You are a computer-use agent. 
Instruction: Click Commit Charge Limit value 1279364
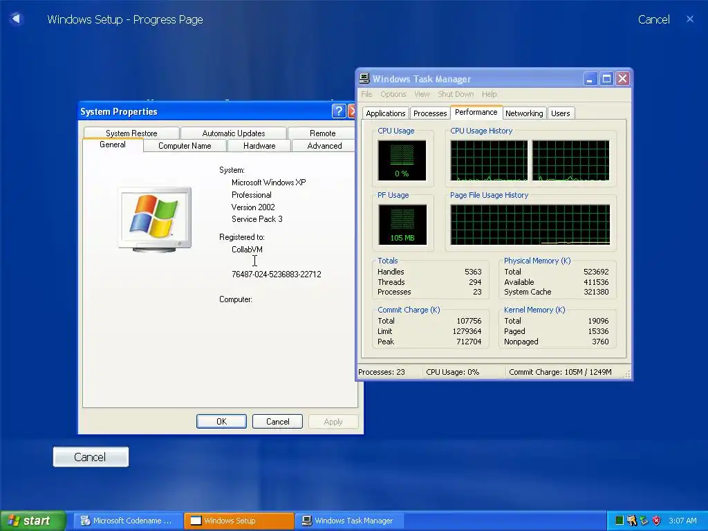click(467, 331)
